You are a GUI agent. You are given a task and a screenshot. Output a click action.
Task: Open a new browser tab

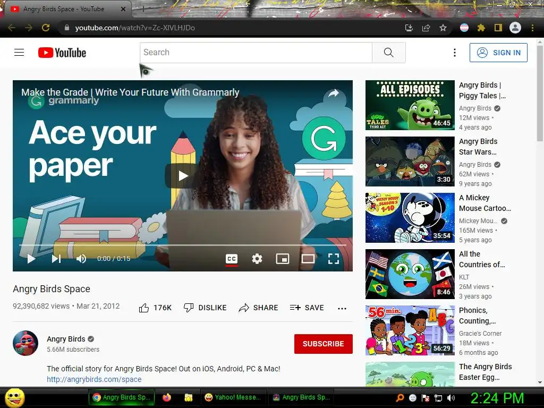tap(143, 10)
